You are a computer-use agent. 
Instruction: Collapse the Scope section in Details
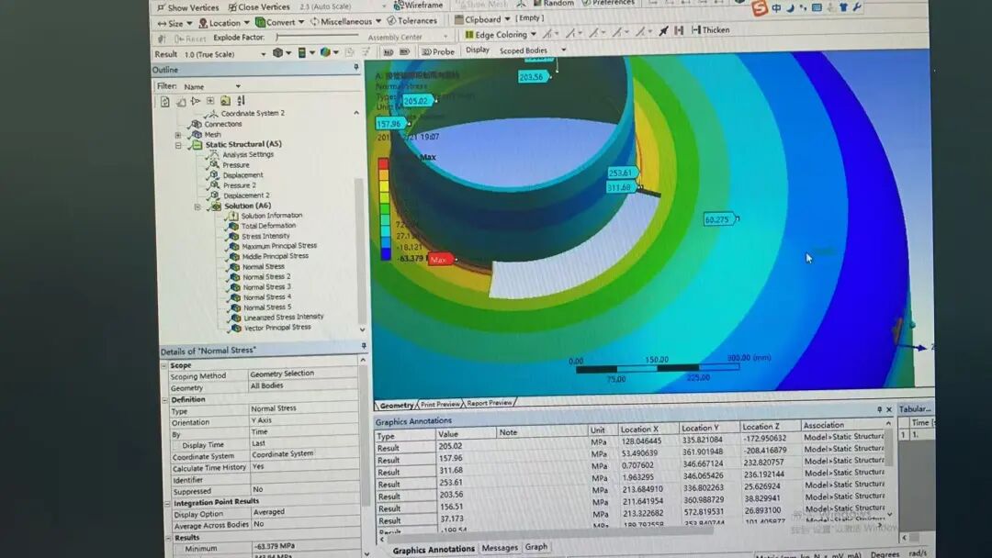(163, 366)
